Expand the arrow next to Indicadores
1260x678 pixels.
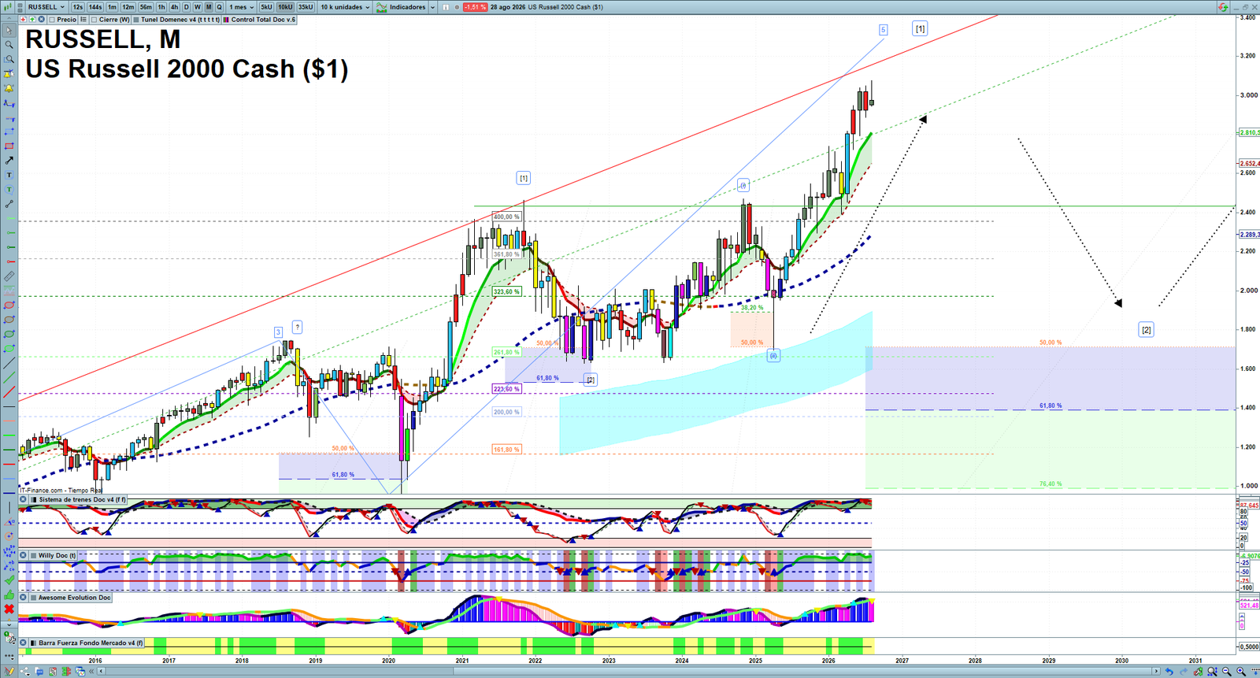pos(432,7)
